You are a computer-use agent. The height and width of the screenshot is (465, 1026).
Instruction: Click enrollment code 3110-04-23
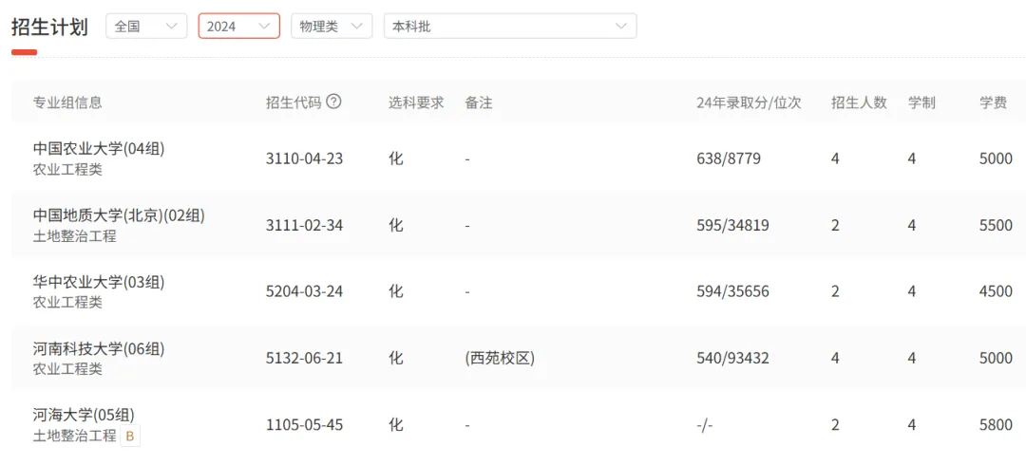coord(304,158)
